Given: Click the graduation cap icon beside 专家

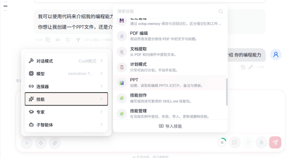Looking at the screenshot, I should tap(31, 112).
